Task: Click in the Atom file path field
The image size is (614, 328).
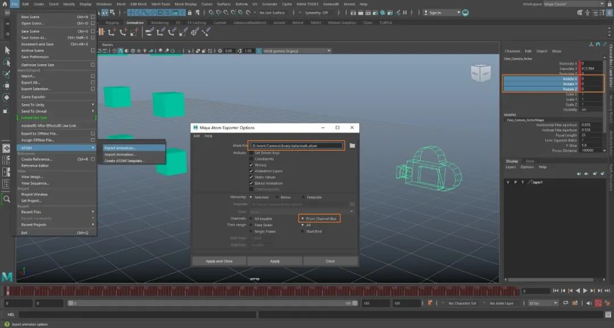Action: click(x=297, y=146)
